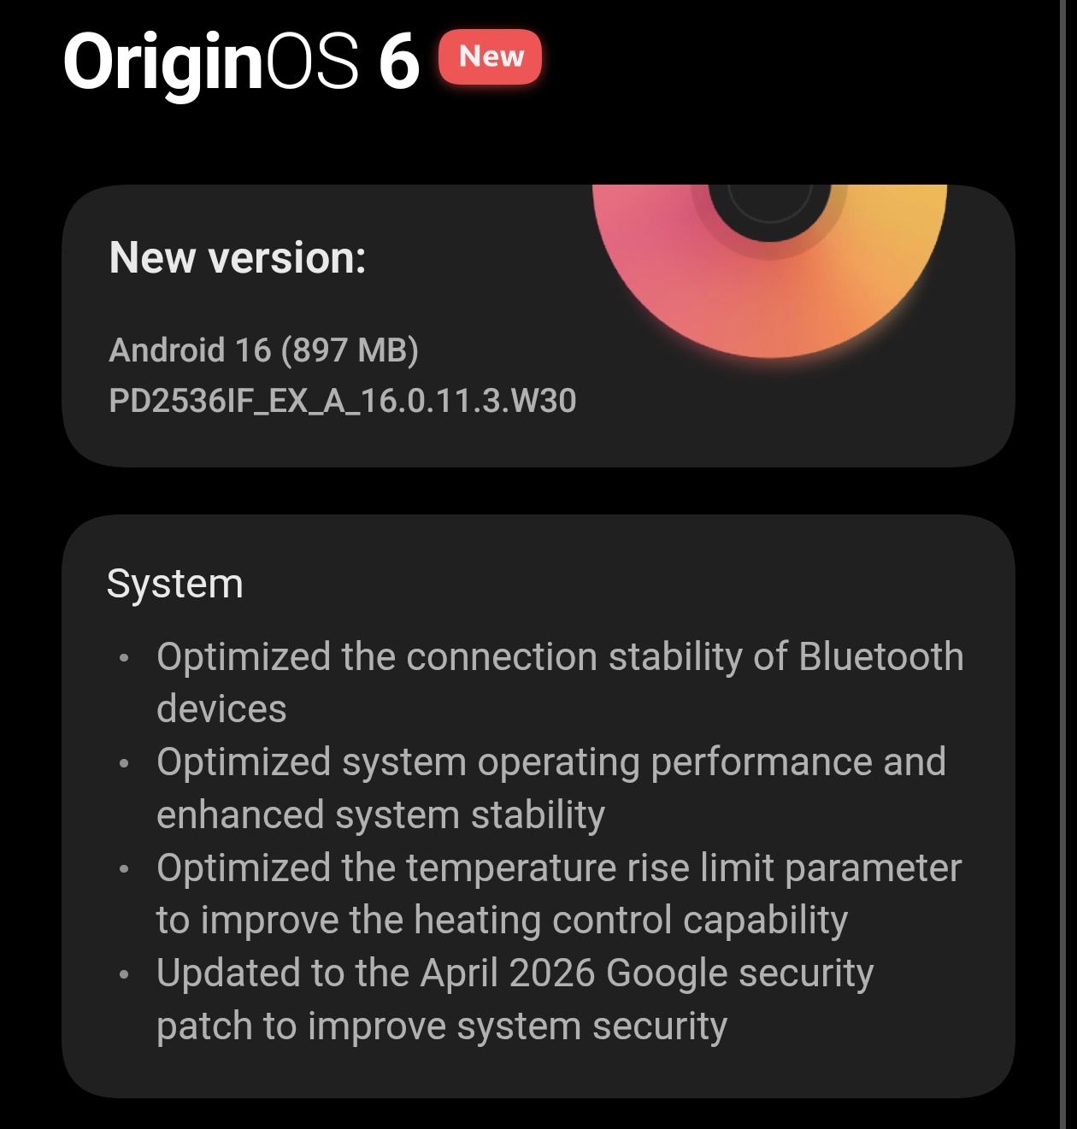Open the system operating performance entry
This screenshot has height=1129, width=1077.
click(551, 788)
